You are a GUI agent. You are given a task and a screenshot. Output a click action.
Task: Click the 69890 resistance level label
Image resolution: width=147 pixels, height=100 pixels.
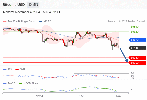135,27
